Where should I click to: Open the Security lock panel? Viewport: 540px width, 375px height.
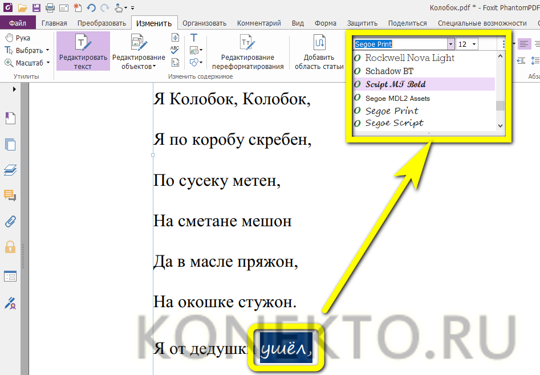pyautogui.click(x=10, y=247)
